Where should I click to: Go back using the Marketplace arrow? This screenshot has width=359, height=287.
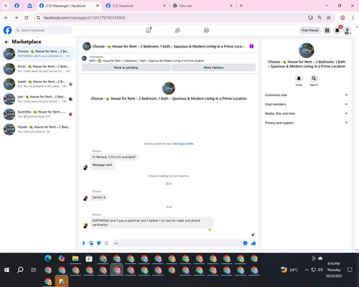pyautogui.click(x=6, y=42)
